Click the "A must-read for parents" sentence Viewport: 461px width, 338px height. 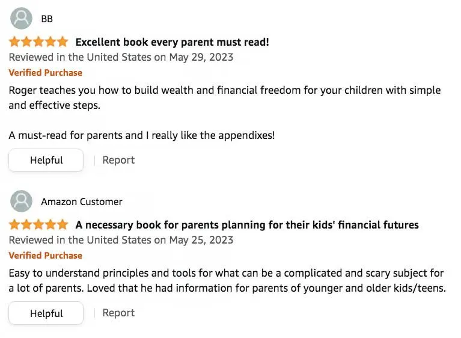click(x=141, y=135)
